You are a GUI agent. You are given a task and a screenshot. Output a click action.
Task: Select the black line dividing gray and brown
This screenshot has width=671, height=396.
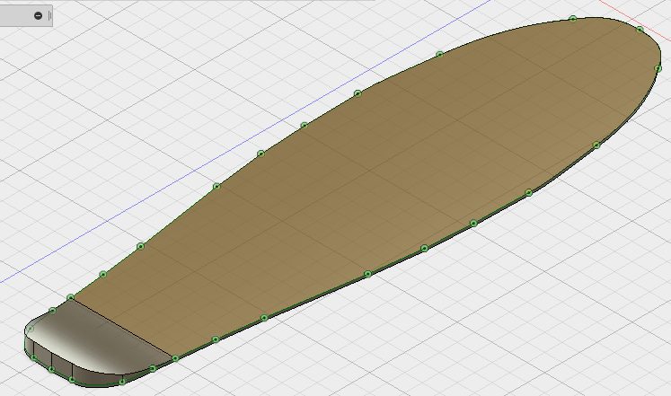click(121, 327)
